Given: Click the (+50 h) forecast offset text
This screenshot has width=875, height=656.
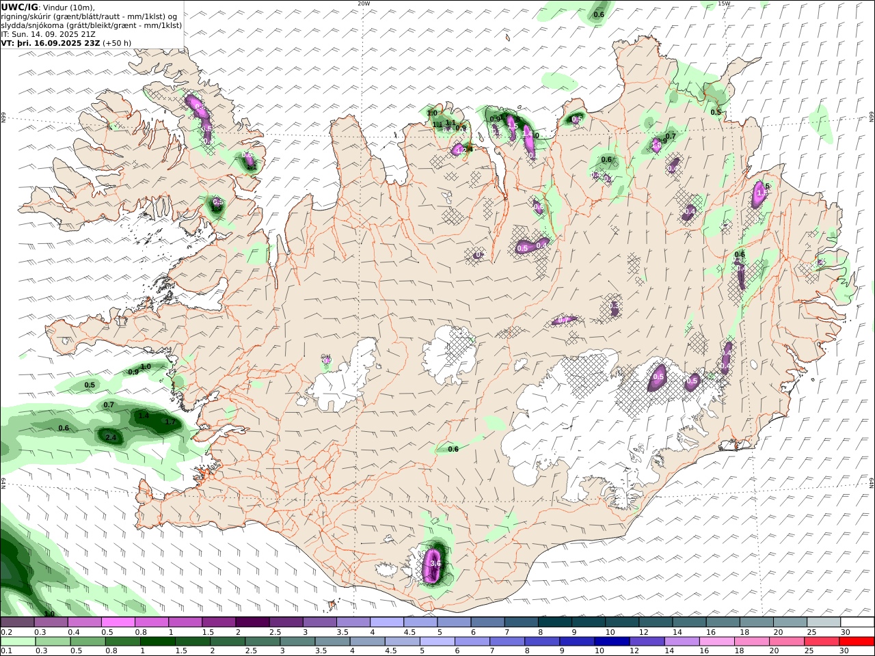Looking at the screenshot, I should pos(117,42).
